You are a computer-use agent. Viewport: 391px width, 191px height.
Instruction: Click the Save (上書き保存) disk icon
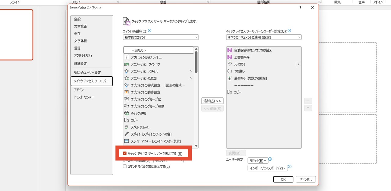(230, 57)
